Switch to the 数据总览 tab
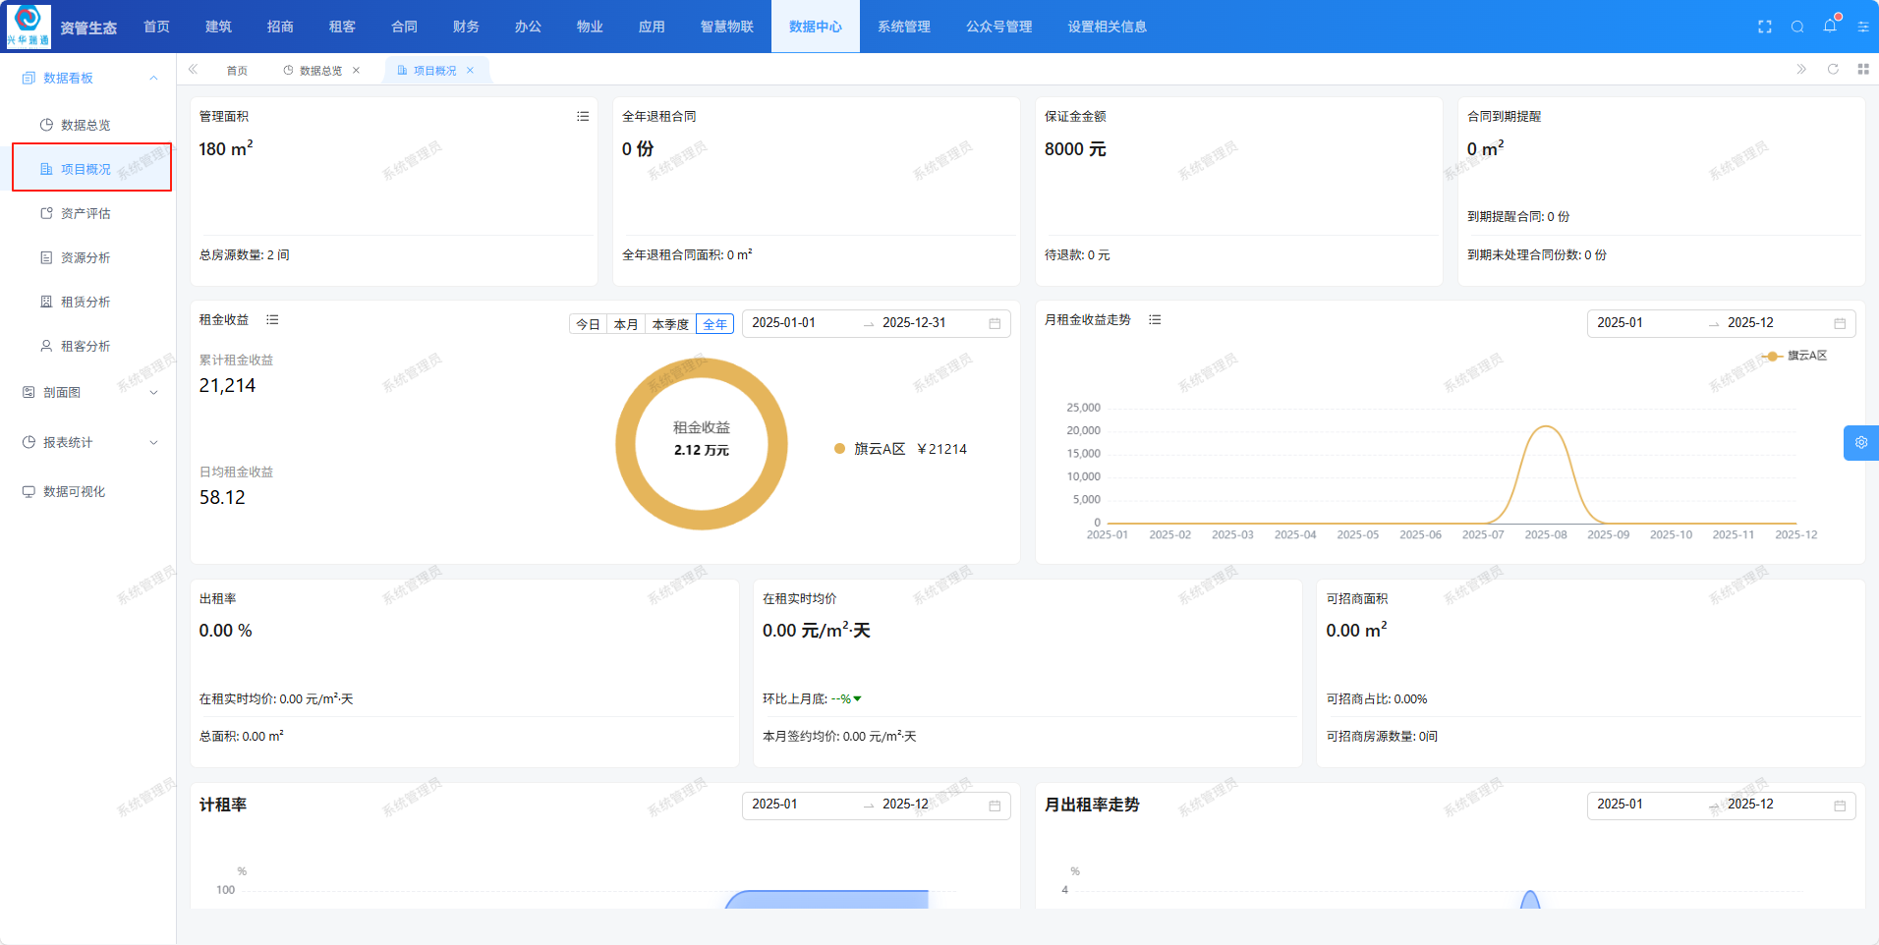This screenshot has height=945, width=1879. (x=320, y=71)
